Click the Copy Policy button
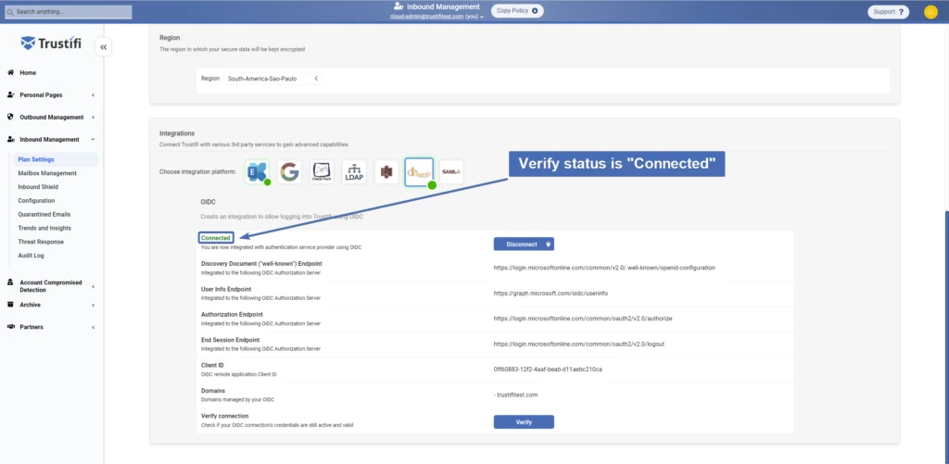Viewport: 949px width, 464px height. coord(517,11)
